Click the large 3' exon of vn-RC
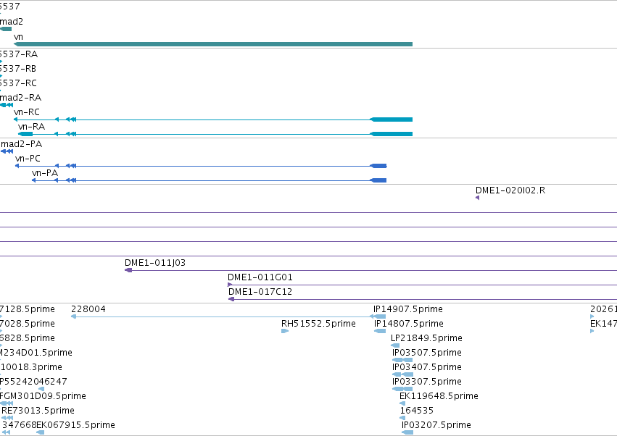This screenshot has width=617, height=436. pos(392,120)
